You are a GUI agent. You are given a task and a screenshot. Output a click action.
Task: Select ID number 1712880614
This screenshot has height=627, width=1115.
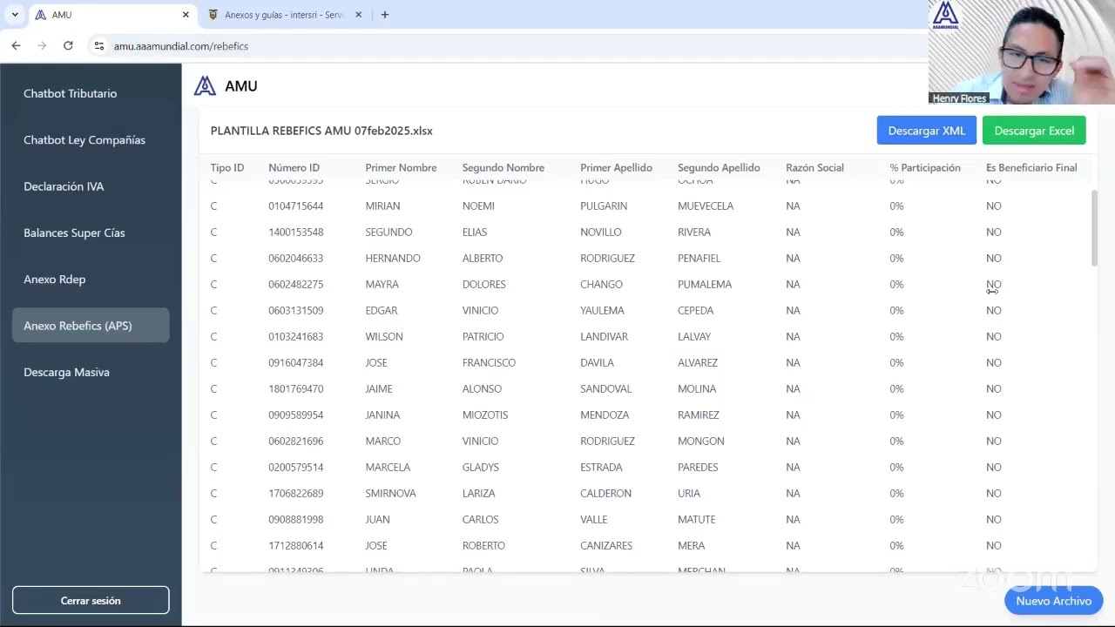point(295,545)
